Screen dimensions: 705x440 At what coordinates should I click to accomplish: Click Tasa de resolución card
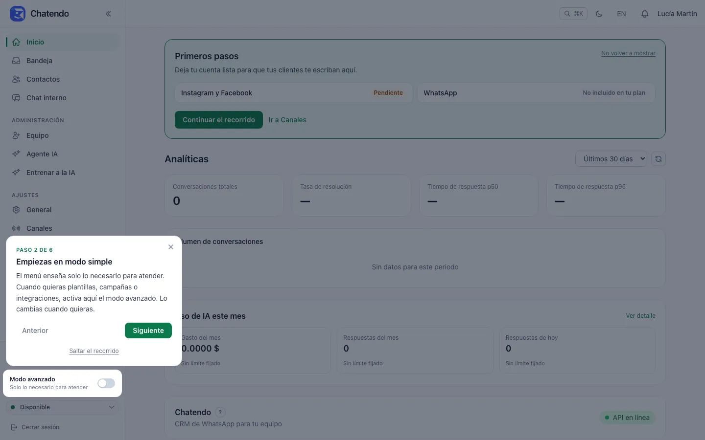click(x=352, y=196)
